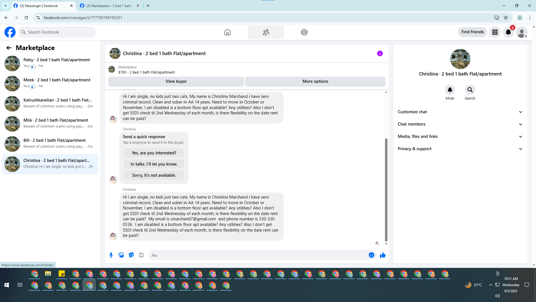Click the chat scrollbar thumb
Screen dimensions: 536x302
(x=386, y=190)
